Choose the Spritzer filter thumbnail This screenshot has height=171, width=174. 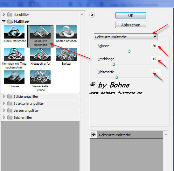click(66, 54)
